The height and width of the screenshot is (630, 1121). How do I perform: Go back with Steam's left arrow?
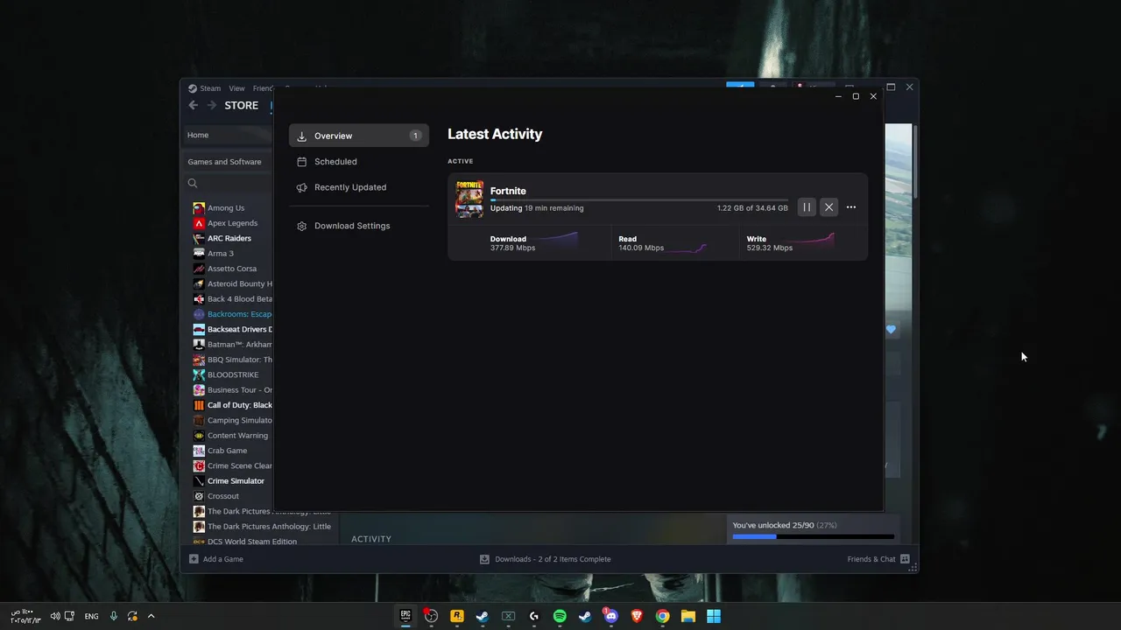[x=194, y=105]
